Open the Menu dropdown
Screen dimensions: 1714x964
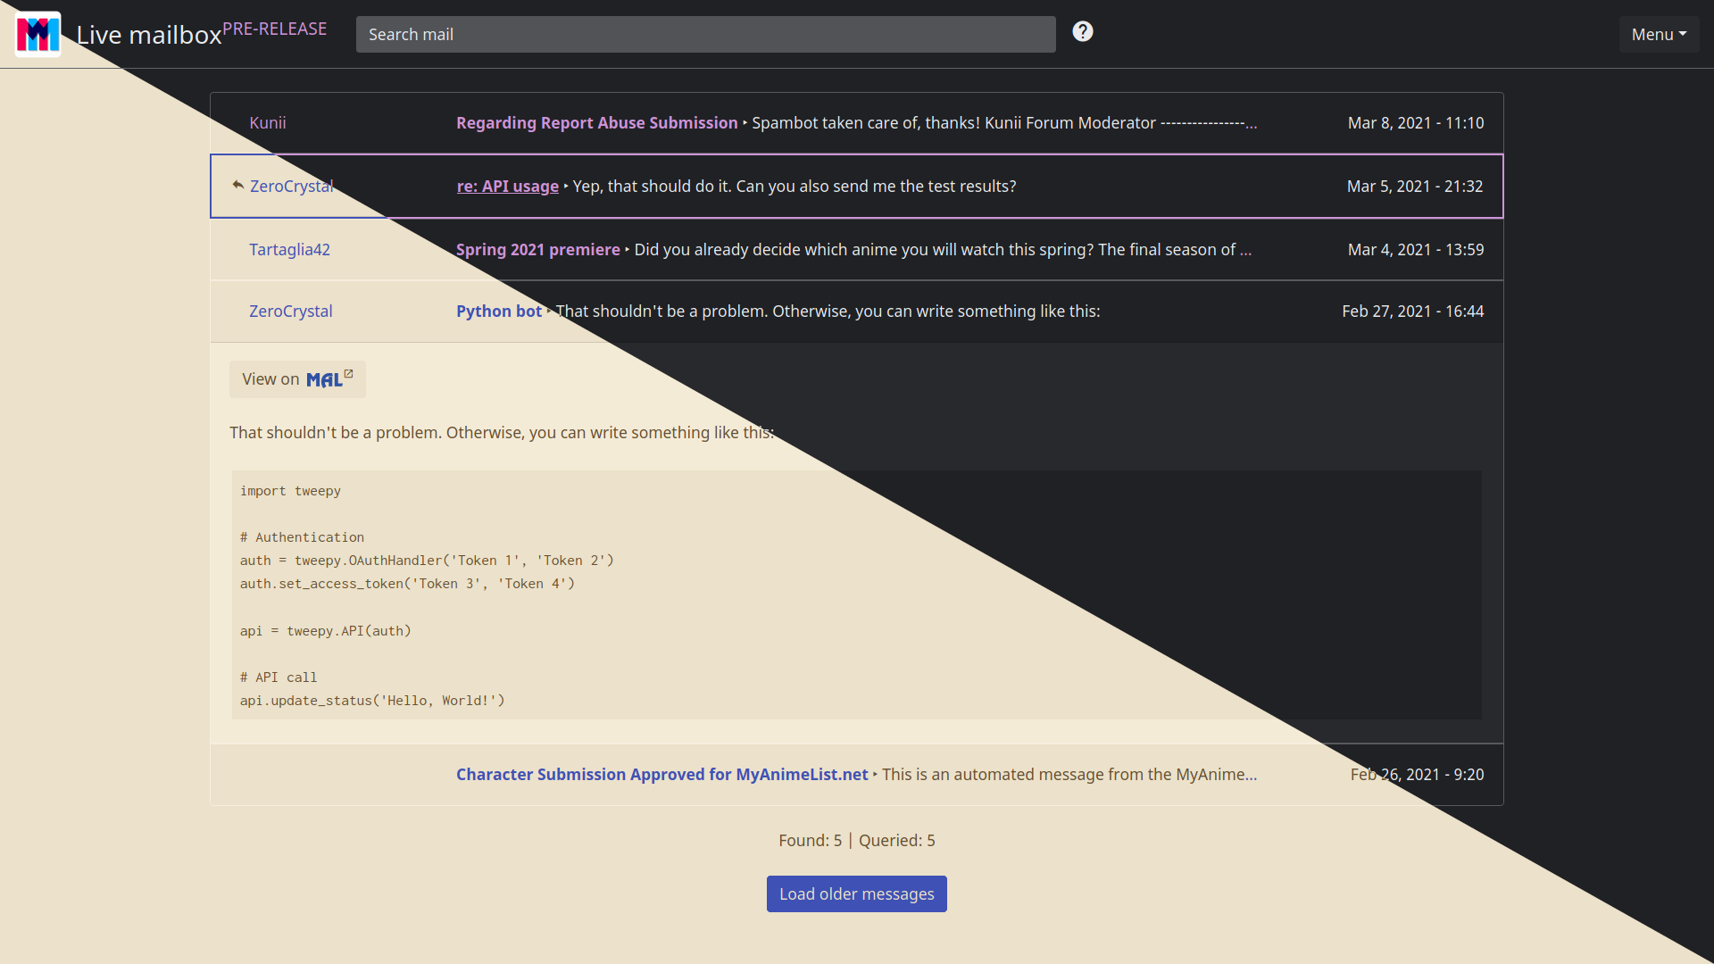click(1658, 34)
